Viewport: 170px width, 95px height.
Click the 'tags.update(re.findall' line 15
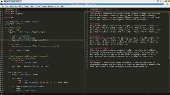tap(30, 40)
